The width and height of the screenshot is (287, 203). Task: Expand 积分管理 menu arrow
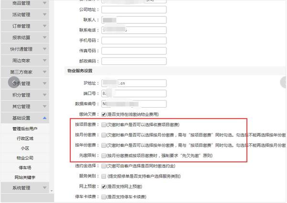pos(44,95)
